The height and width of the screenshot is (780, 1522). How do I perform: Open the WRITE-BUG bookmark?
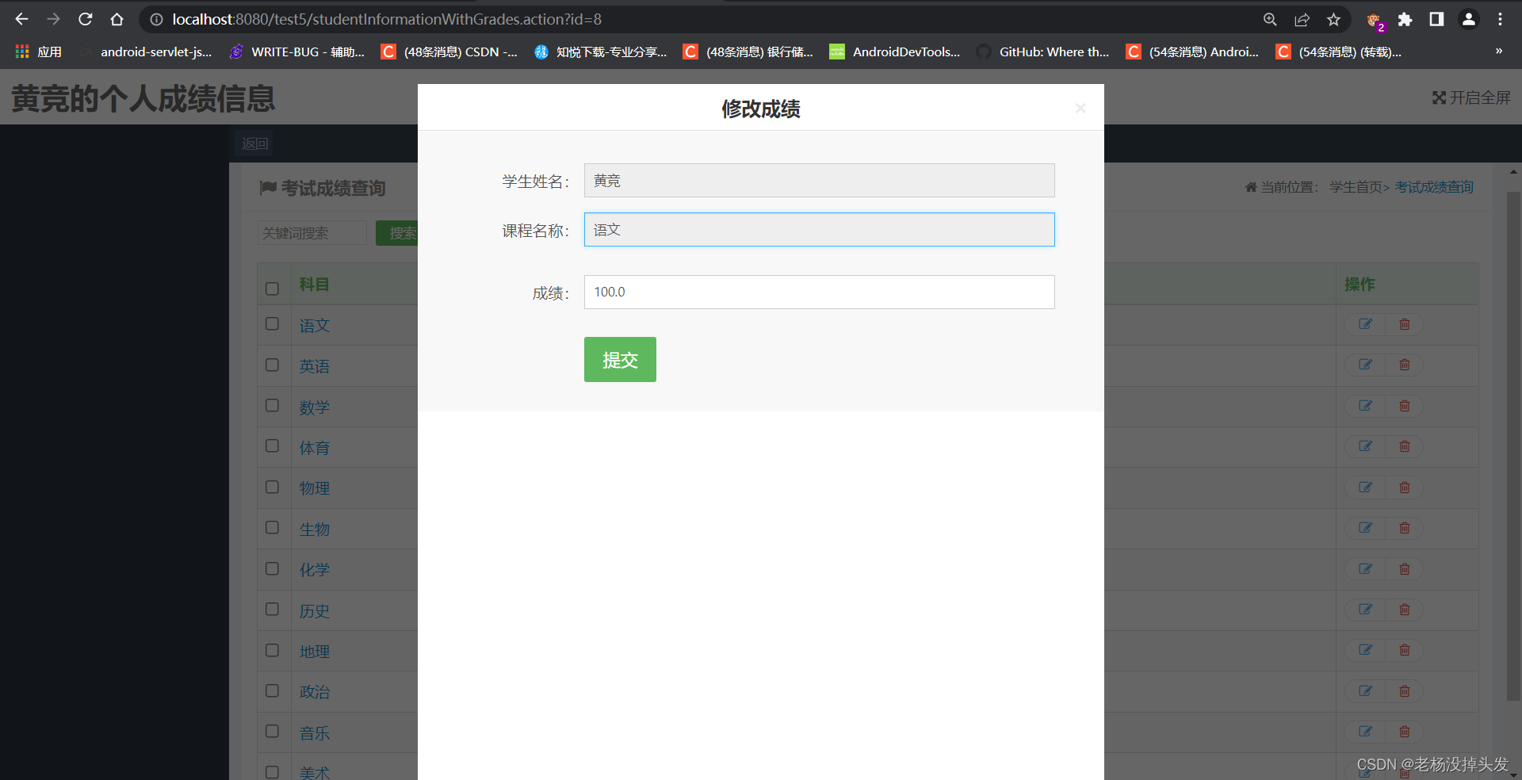tap(297, 52)
